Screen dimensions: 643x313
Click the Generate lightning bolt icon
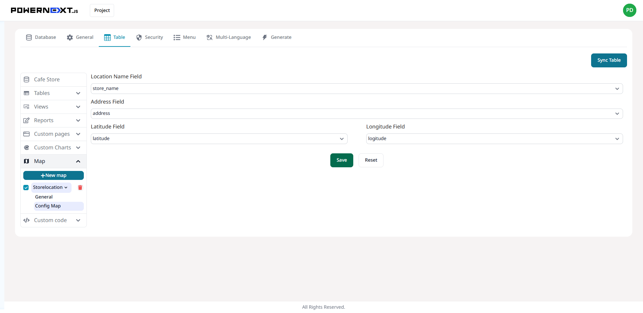click(265, 38)
